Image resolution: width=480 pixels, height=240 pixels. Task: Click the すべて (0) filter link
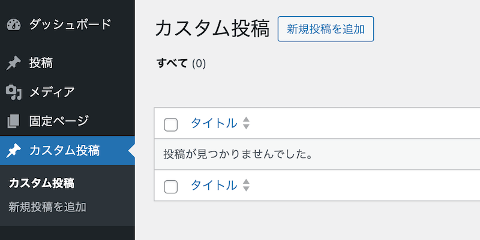[x=181, y=63]
